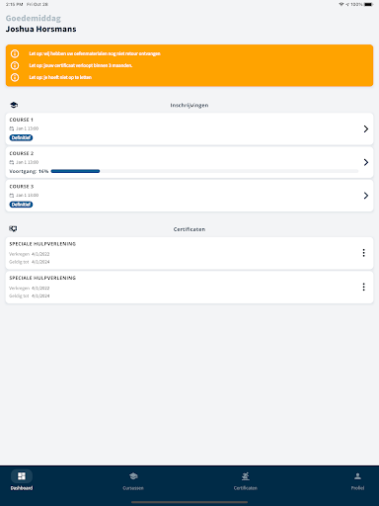Open the Profiel person icon
This screenshot has height=506, width=379.
pos(357,476)
